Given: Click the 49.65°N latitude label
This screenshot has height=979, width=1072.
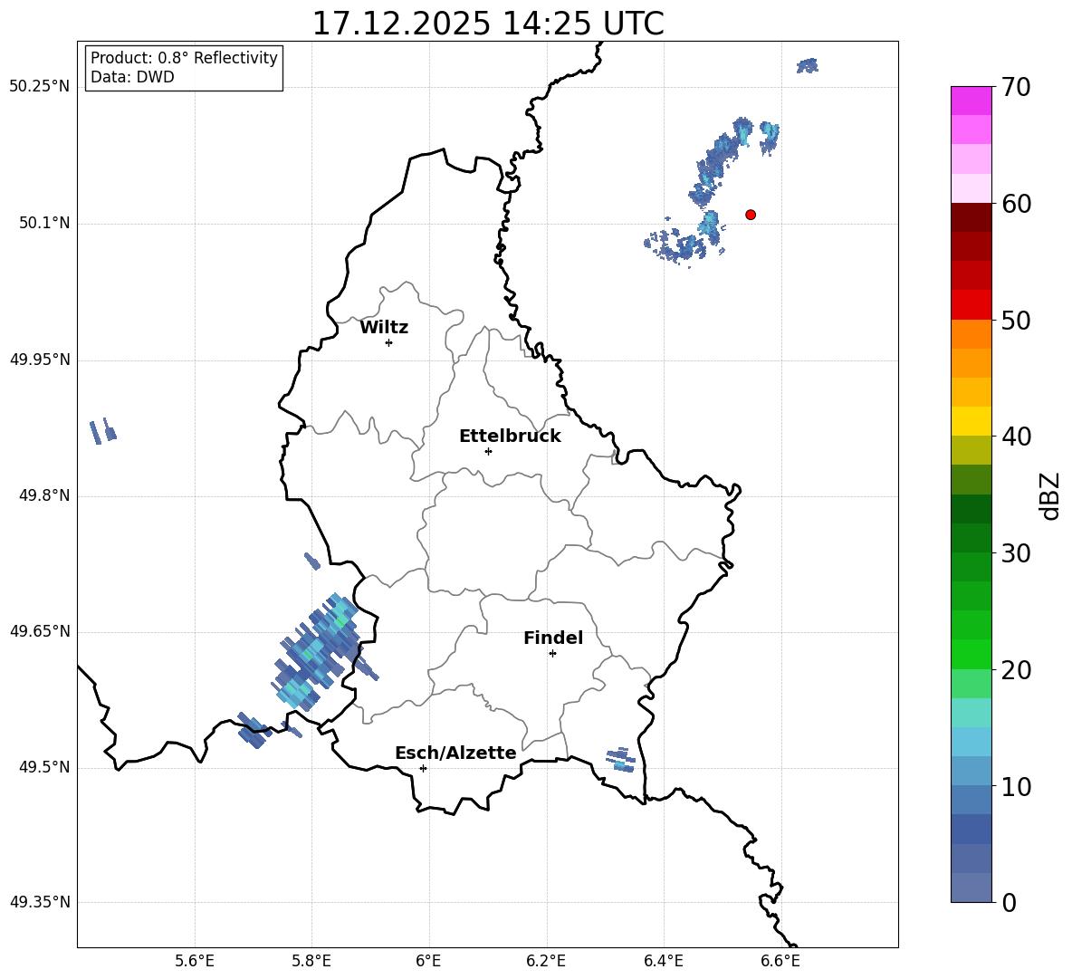Looking at the screenshot, I should (40, 631).
